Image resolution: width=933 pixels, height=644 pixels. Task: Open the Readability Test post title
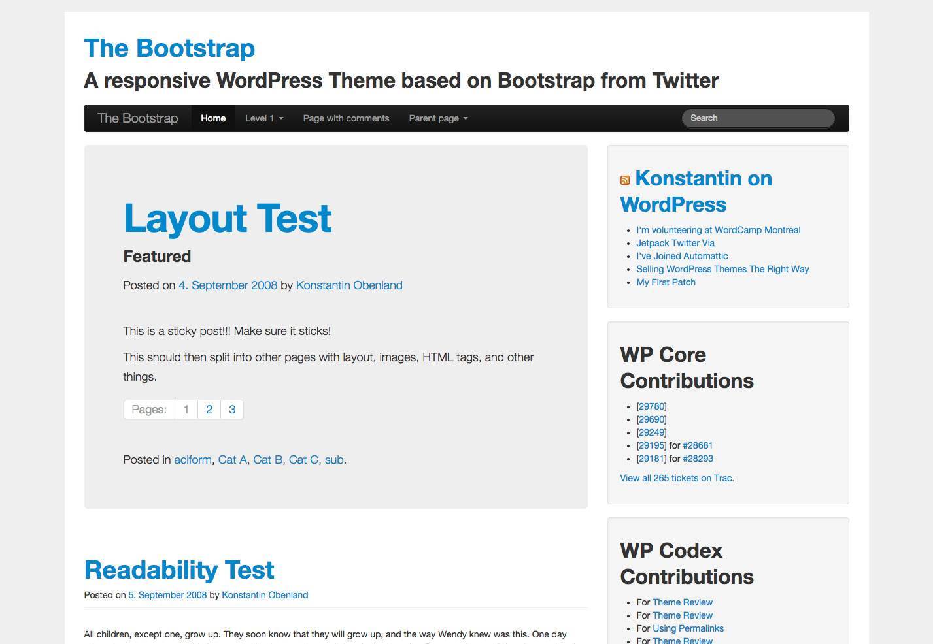179,570
